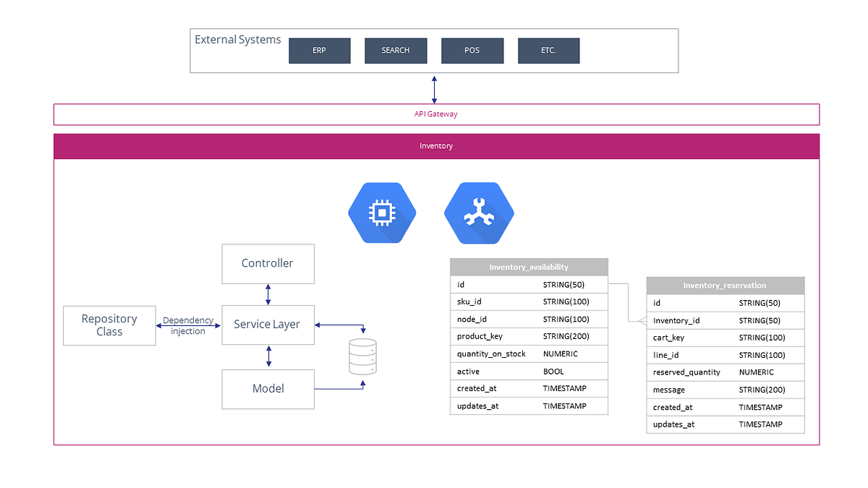
Task: Select the reserved_quantity NUMERIC row
Action: pos(725,372)
